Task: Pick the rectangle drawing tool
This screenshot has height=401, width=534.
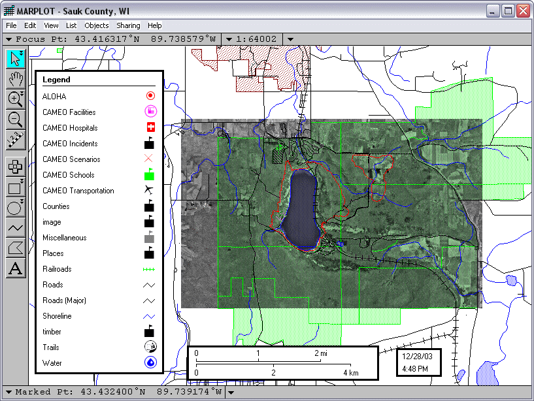Action: (16, 187)
